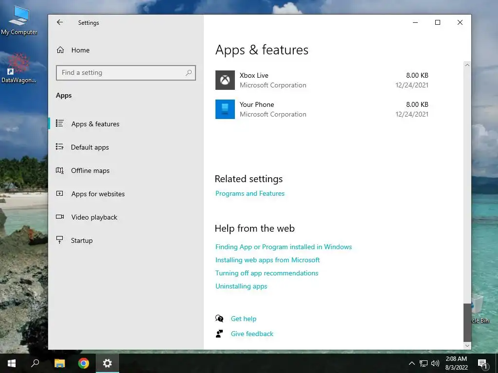Maximize the Settings window
The height and width of the screenshot is (373, 498).
pyautogui.click(x=438, y=22)
